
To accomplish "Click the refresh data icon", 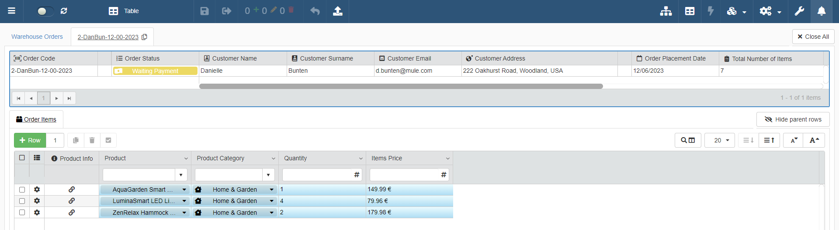I will coord(64,11).
